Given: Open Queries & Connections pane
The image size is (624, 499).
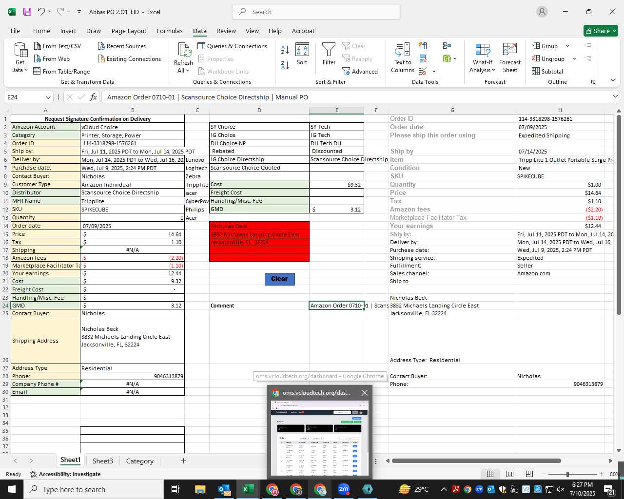Looking at the screenshot, I should point(232,46).
